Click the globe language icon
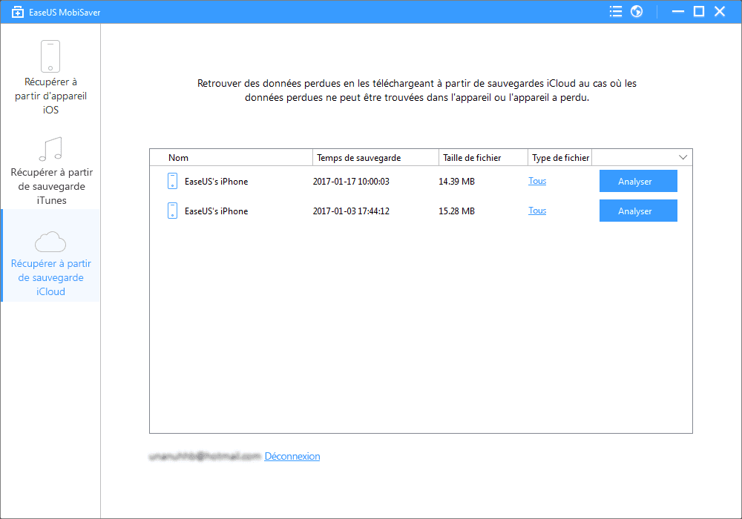This screenshot has height=519, width=742. (x=636, y=11)
